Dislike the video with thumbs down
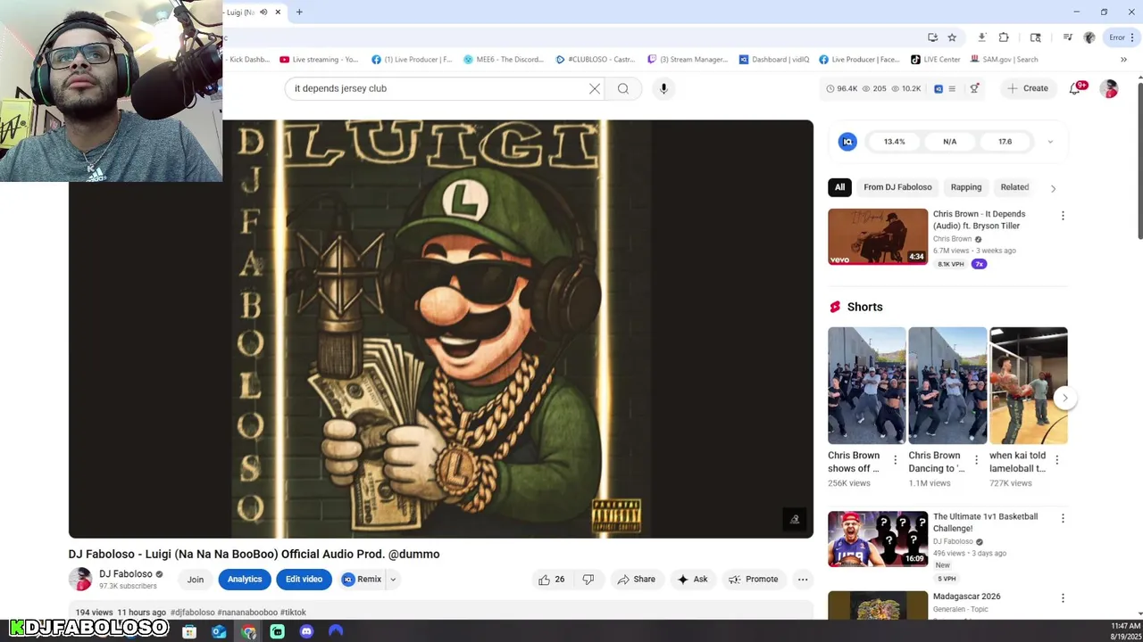This screenshot has width=1143, height=642. pyautogui.click(x=588, y=580)
